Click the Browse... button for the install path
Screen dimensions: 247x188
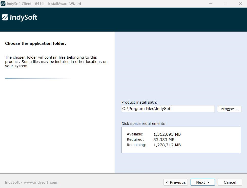click(x=229, y=109)
